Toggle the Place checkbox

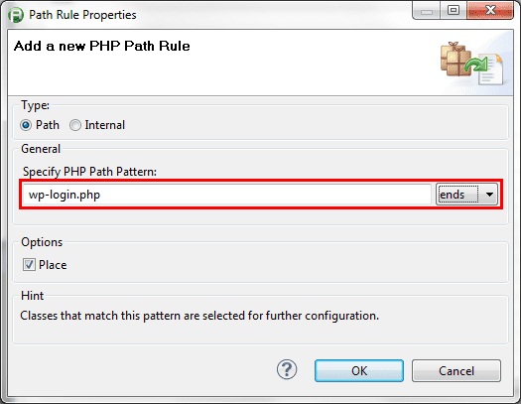click(29, 265)
